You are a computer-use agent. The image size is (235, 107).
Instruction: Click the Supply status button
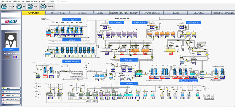click(11, 88)
